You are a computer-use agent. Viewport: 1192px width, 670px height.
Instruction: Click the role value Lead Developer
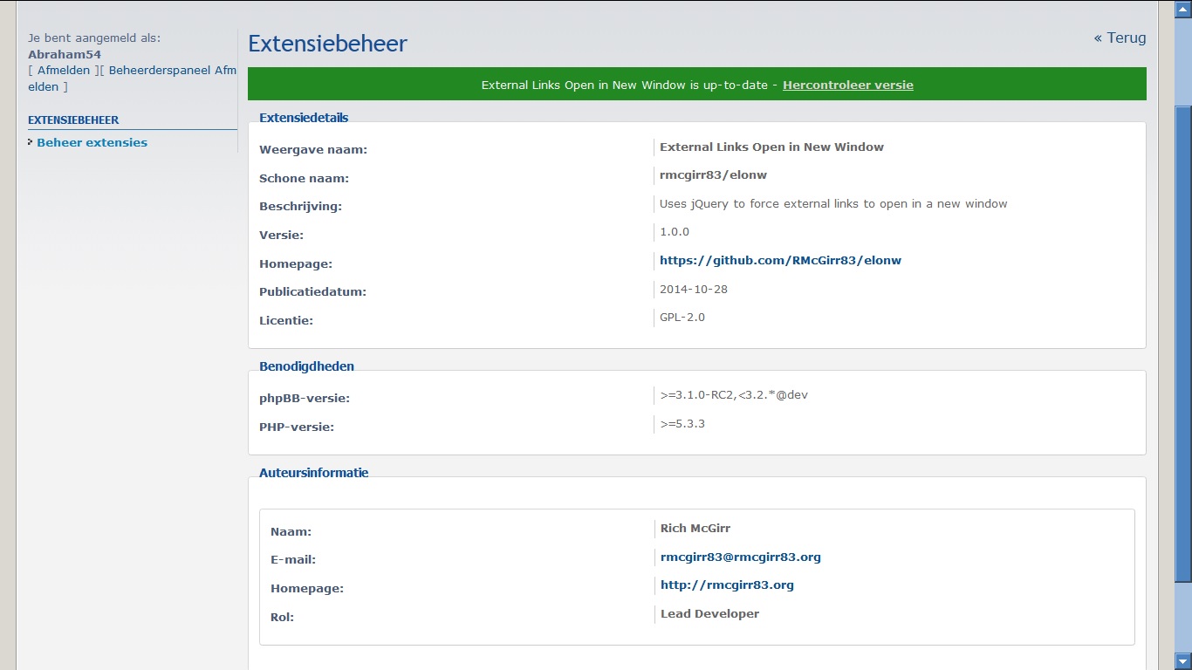[x=709, y=613]
